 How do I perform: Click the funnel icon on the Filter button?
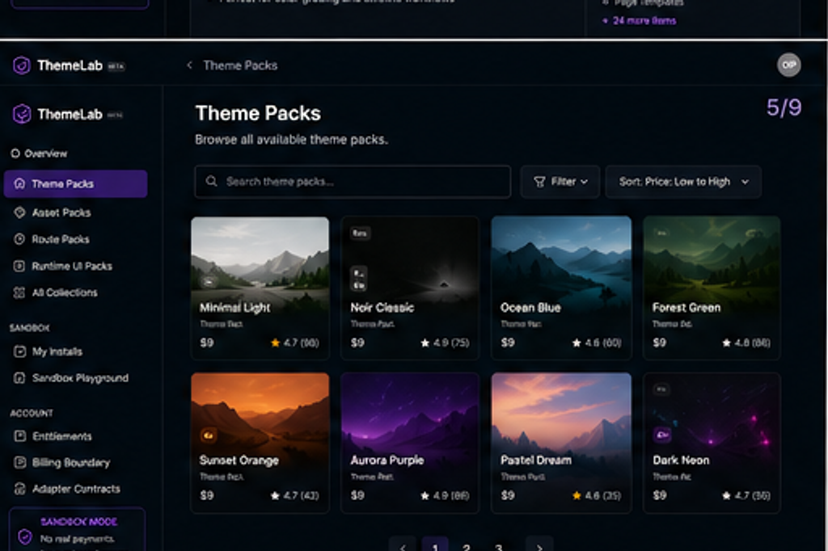coord(539,182)
